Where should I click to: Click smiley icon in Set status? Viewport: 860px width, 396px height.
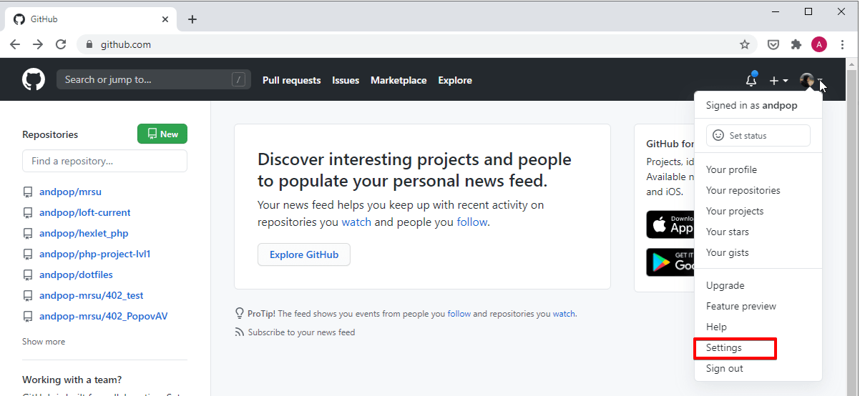coord(718,136)
